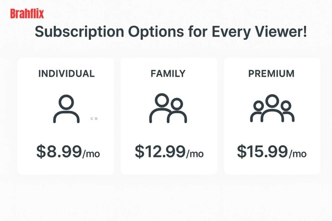Click the $12.99 price amount
This screenshot has height=221, width=332.
[160, 151]
